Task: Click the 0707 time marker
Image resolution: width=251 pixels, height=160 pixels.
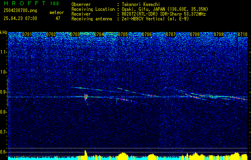Action: 171,34
